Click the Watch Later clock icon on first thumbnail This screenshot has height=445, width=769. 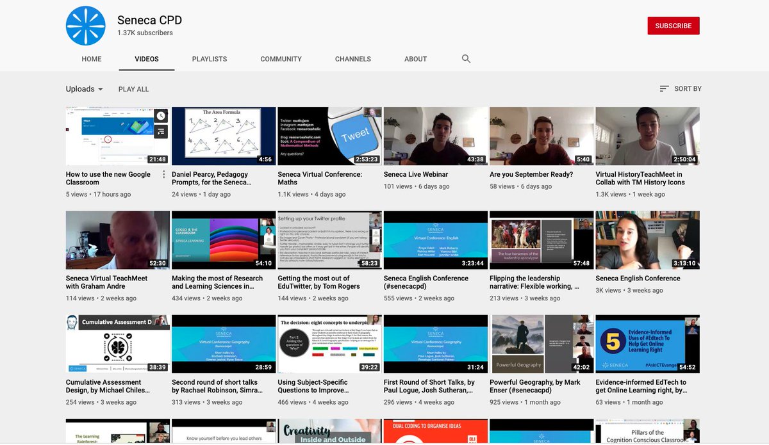161,116
